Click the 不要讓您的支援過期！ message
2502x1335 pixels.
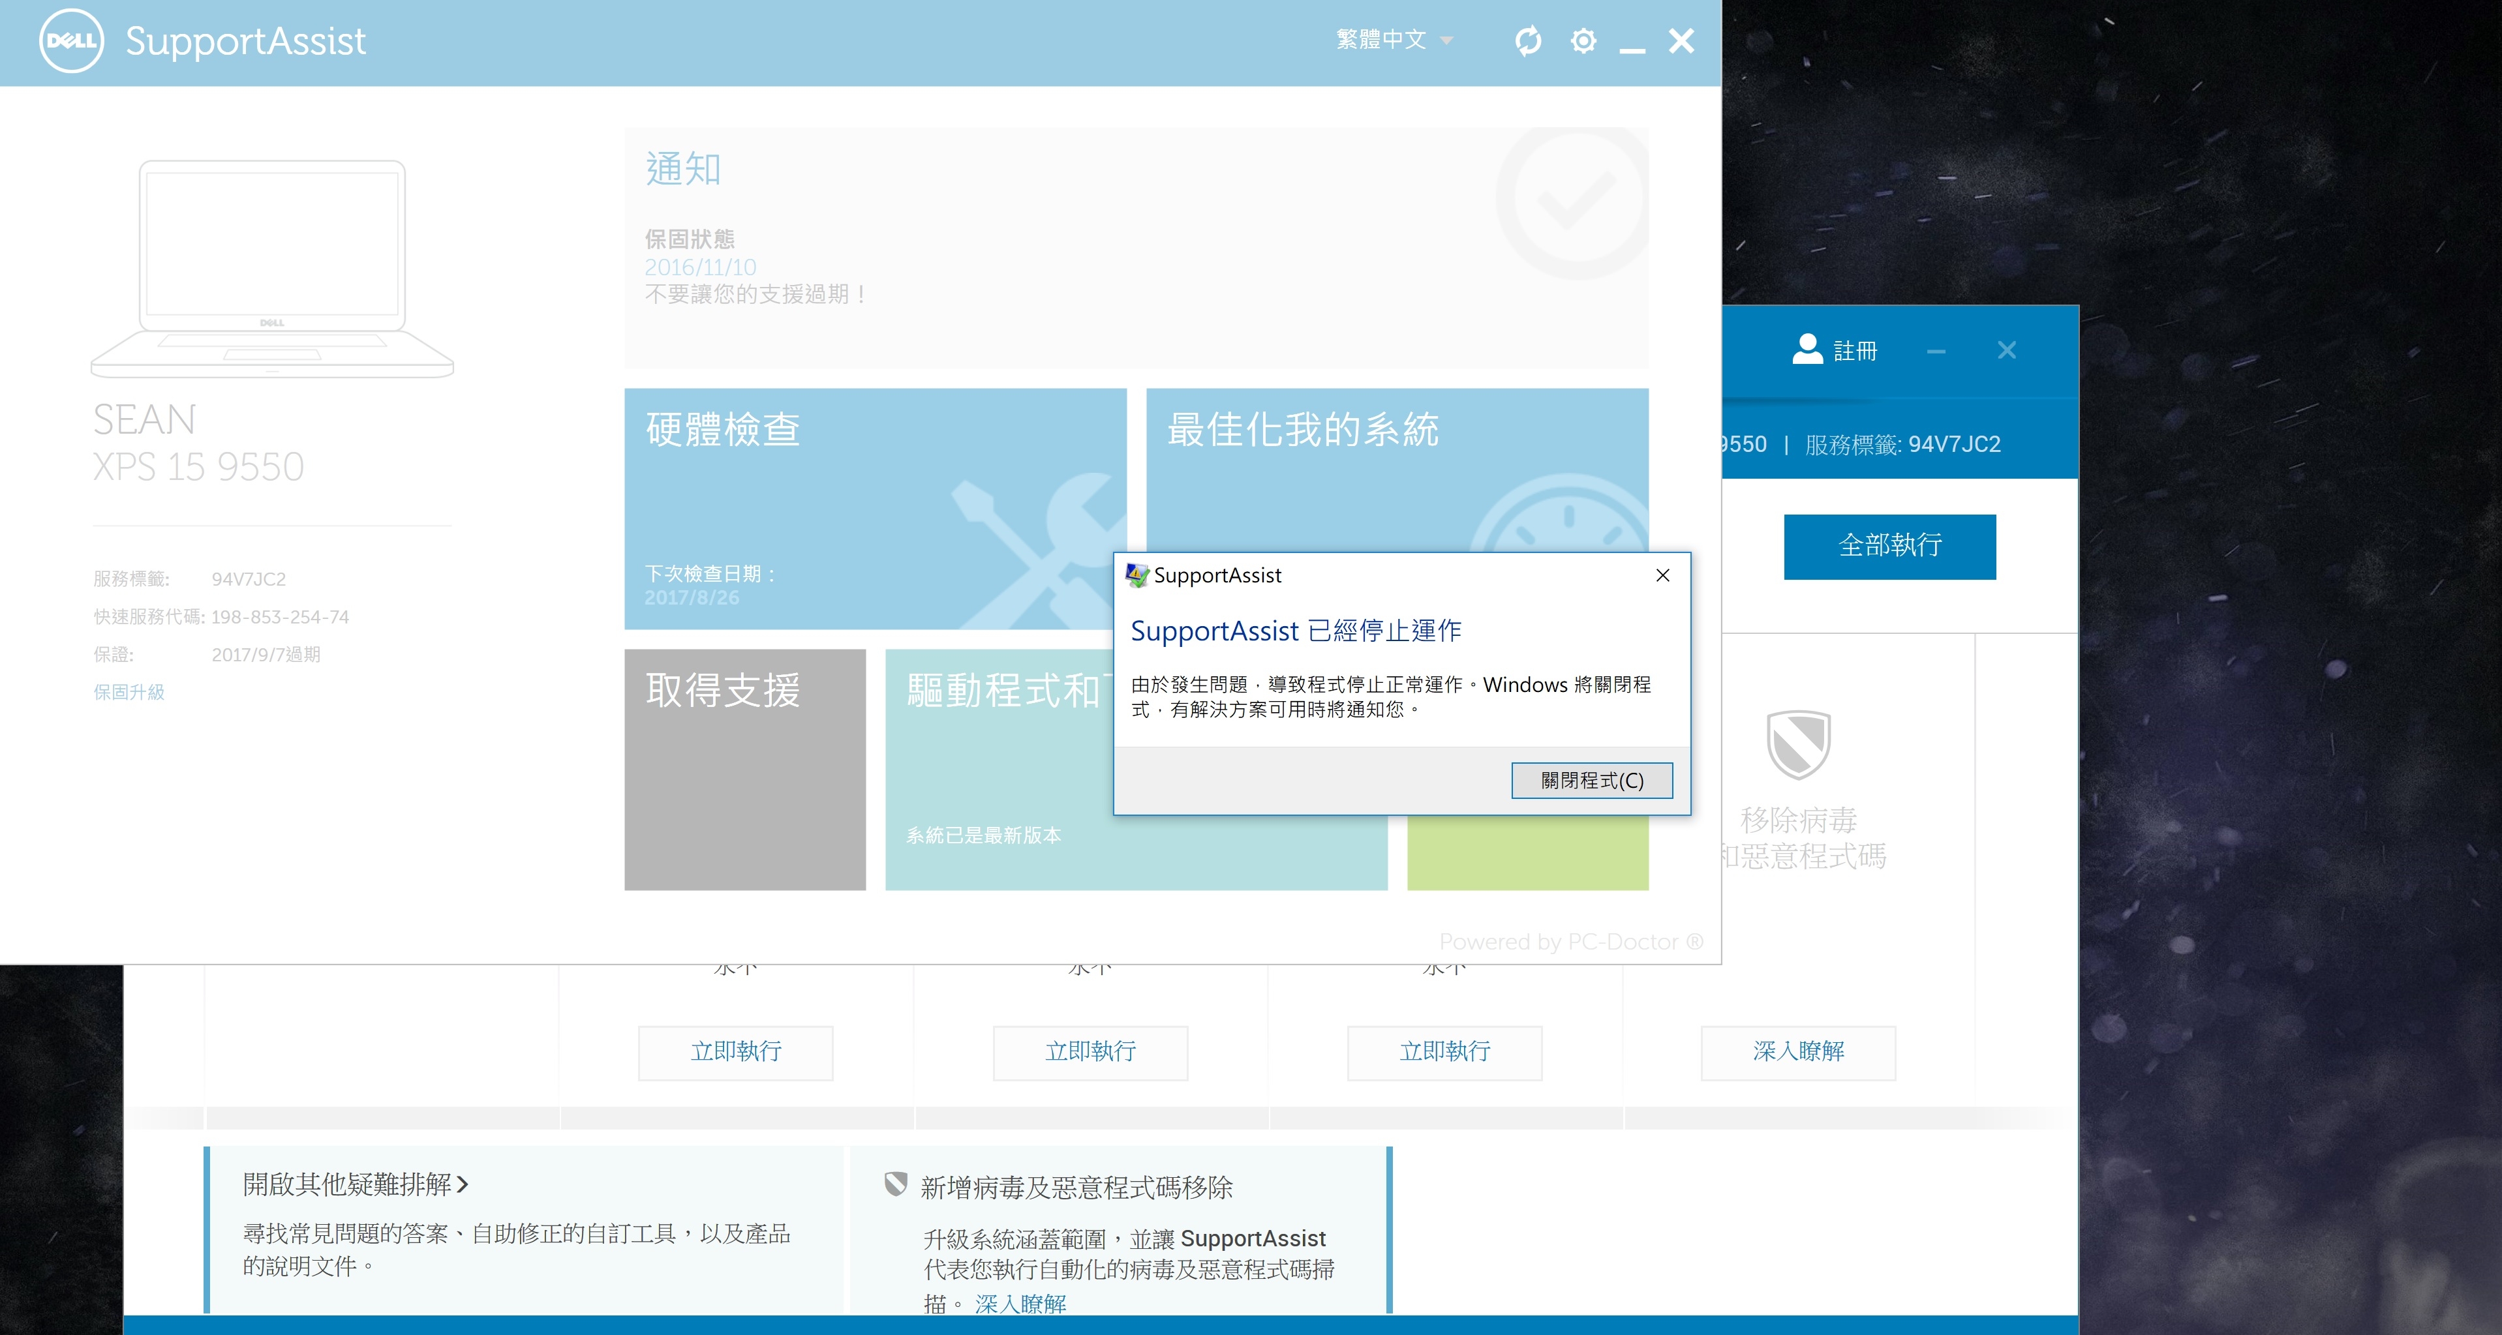[757, 294]
